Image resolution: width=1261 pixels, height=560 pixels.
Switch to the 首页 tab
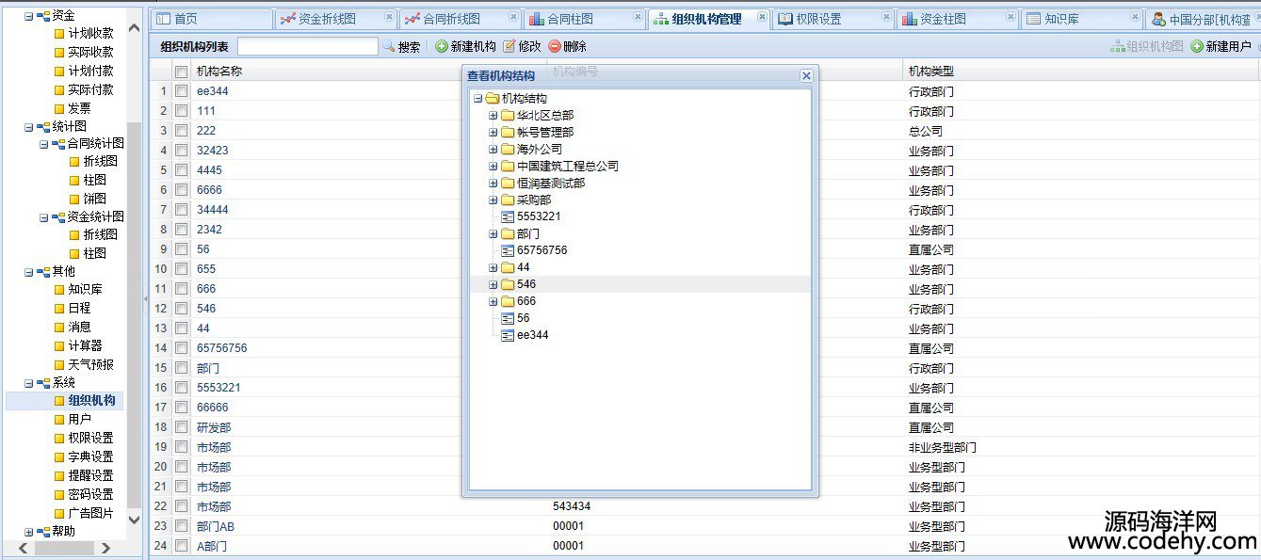click(x=210, y=19)
